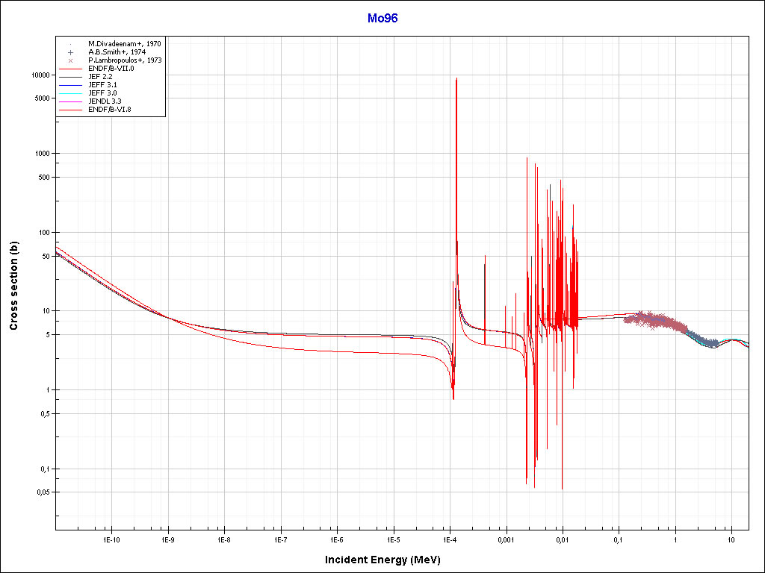This screenshot has height=573, width=765.
Task: Click the Incident Energy (MeV) axis title
Action: coord(388,560)
